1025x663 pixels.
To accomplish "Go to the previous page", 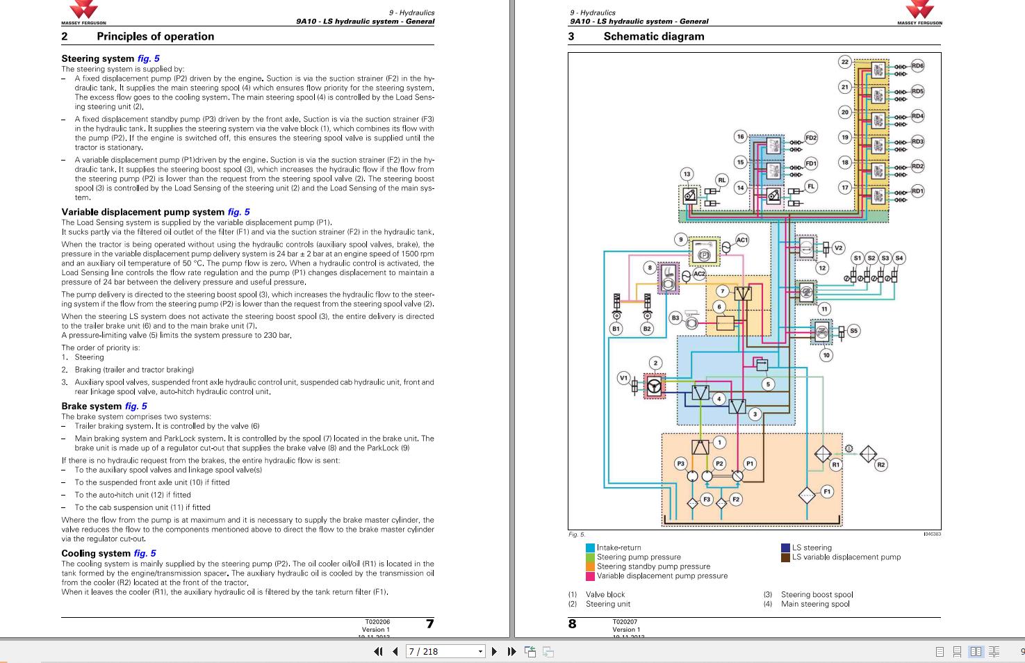I will click(395, 651).
